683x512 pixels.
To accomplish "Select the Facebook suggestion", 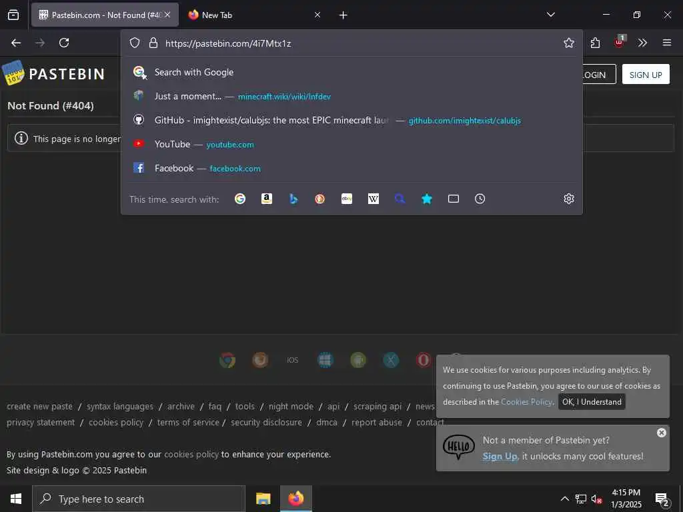I will click(x=352, y=168).
